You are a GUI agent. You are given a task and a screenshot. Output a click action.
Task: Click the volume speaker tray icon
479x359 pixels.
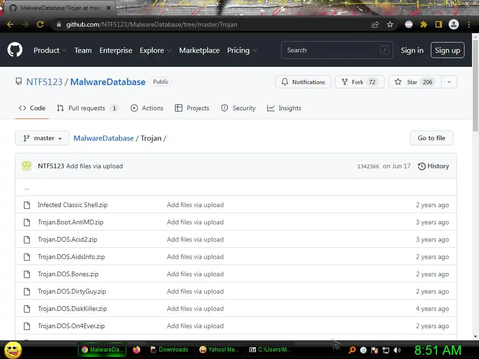397,350
